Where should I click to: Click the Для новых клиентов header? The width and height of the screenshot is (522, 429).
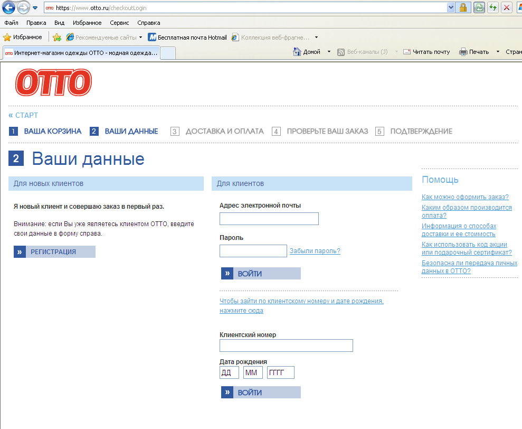point(106,184)
